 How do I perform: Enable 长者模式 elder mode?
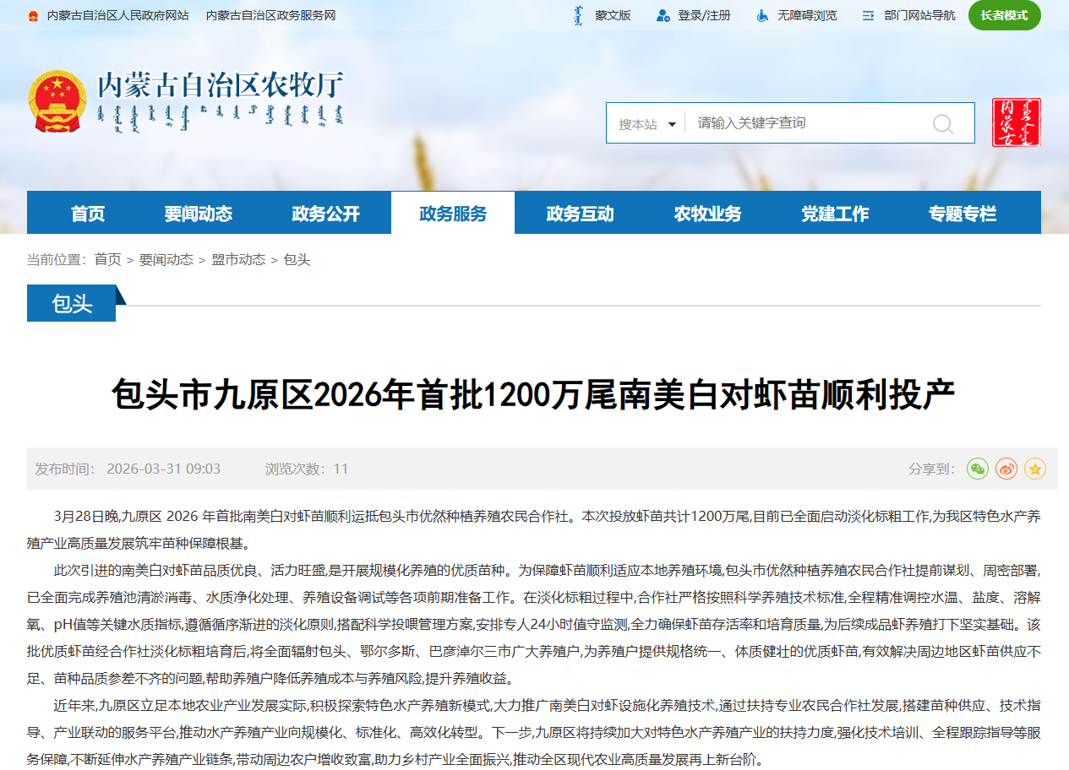1004,15
